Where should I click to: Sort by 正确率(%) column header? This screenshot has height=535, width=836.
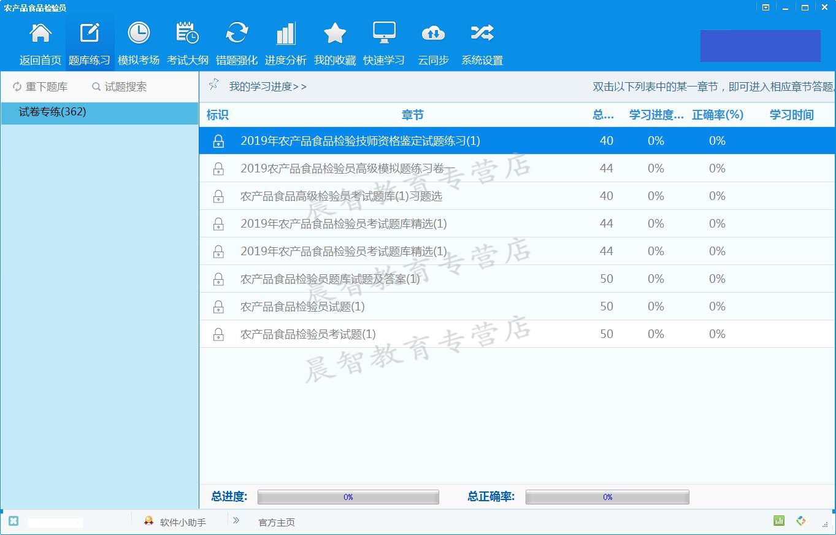pos(718,115)
